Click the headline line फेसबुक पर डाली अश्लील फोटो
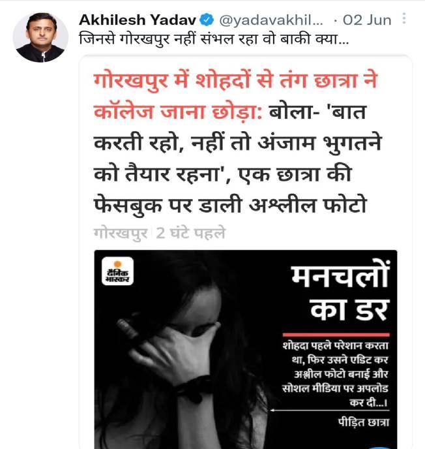The width and height of the screenshot is (425, 449). click(230, 205)
